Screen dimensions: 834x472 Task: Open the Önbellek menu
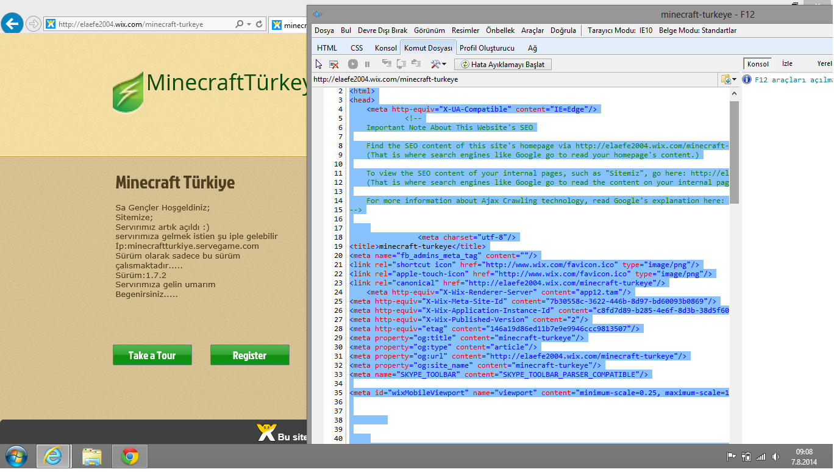click(x=500, y=30)
